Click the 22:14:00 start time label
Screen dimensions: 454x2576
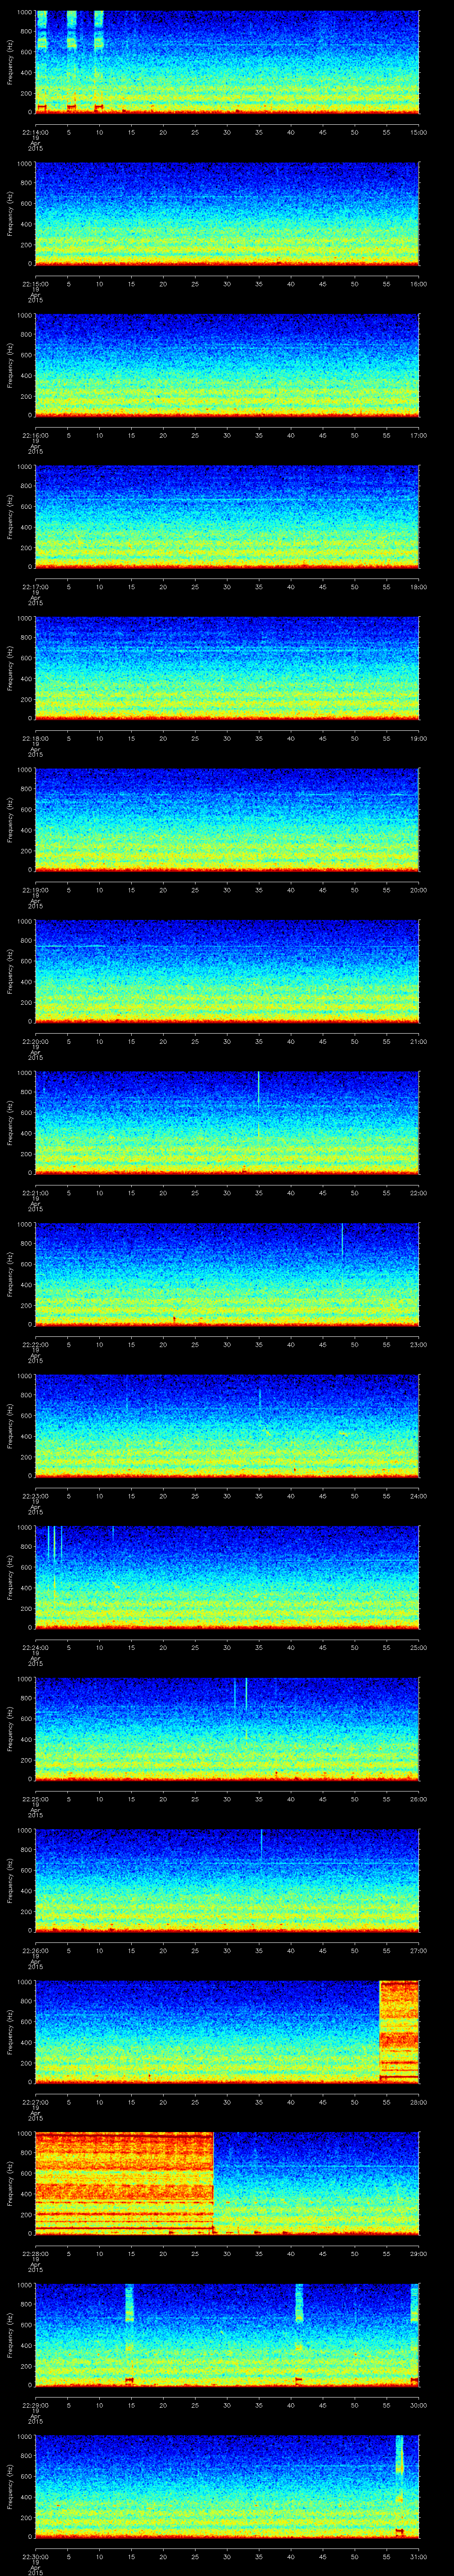tap(35, 132)
